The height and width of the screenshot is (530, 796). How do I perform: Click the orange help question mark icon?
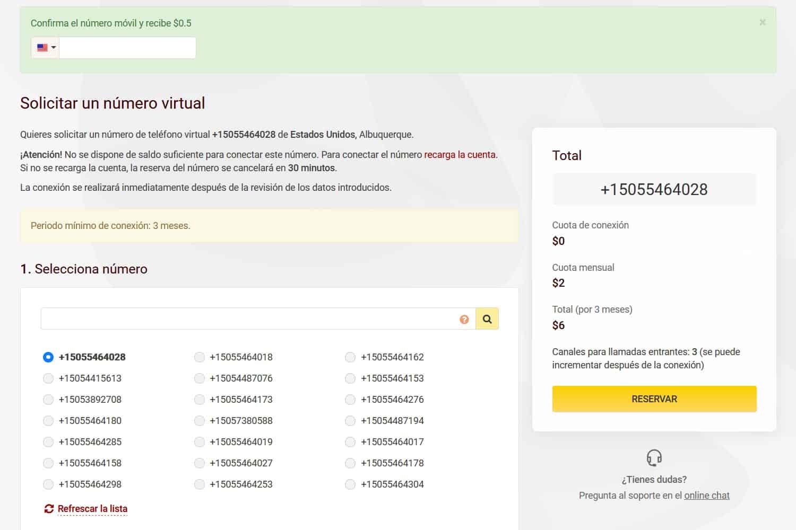[464, 319]
